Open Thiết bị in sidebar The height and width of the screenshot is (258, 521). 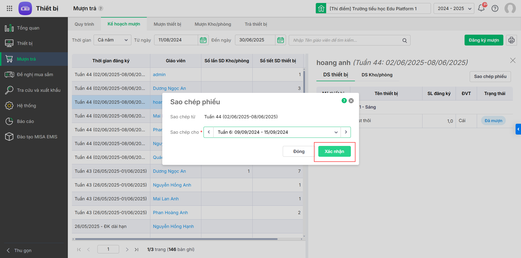34,43
